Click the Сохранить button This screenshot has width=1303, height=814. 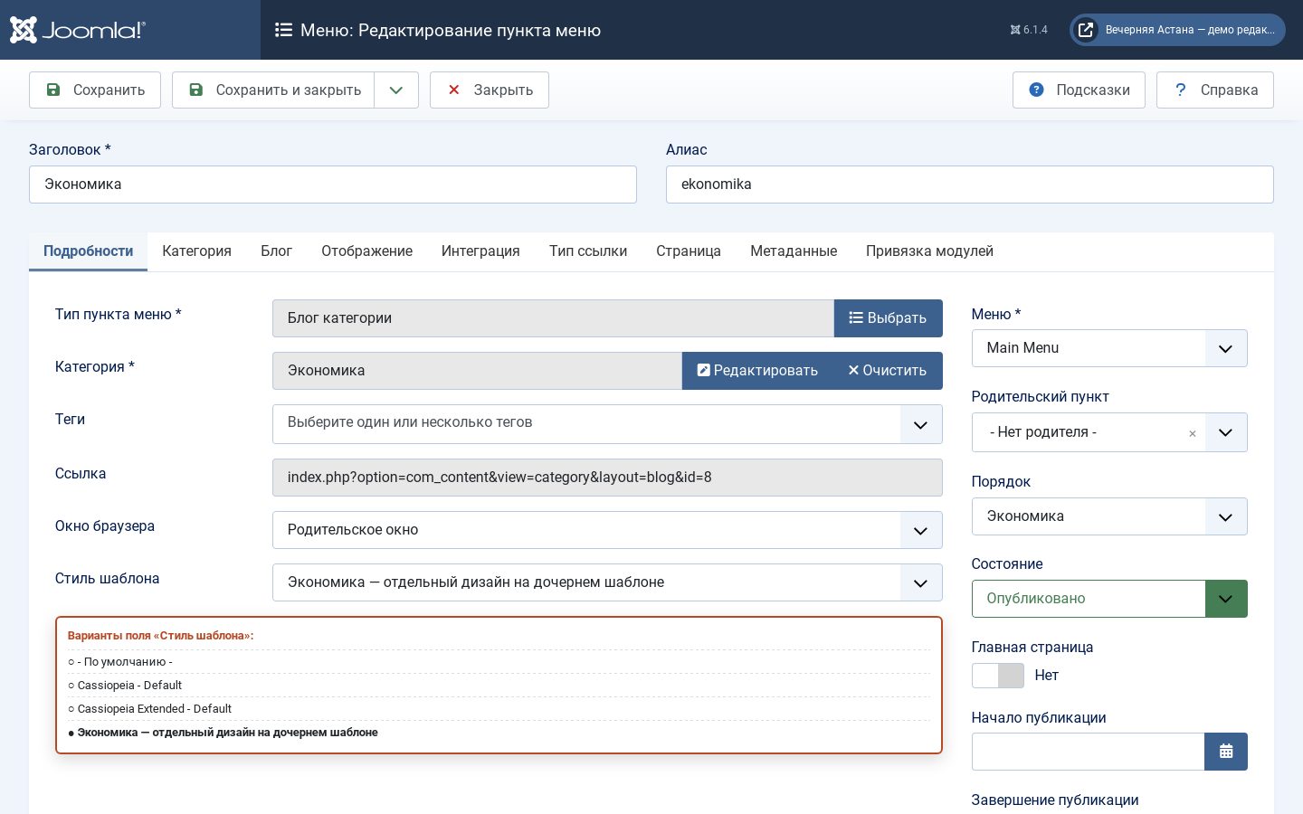(95, 90)
